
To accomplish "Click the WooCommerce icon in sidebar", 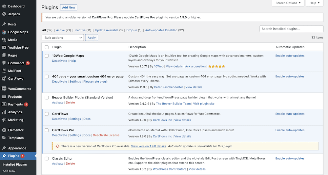I will [4, 88].
